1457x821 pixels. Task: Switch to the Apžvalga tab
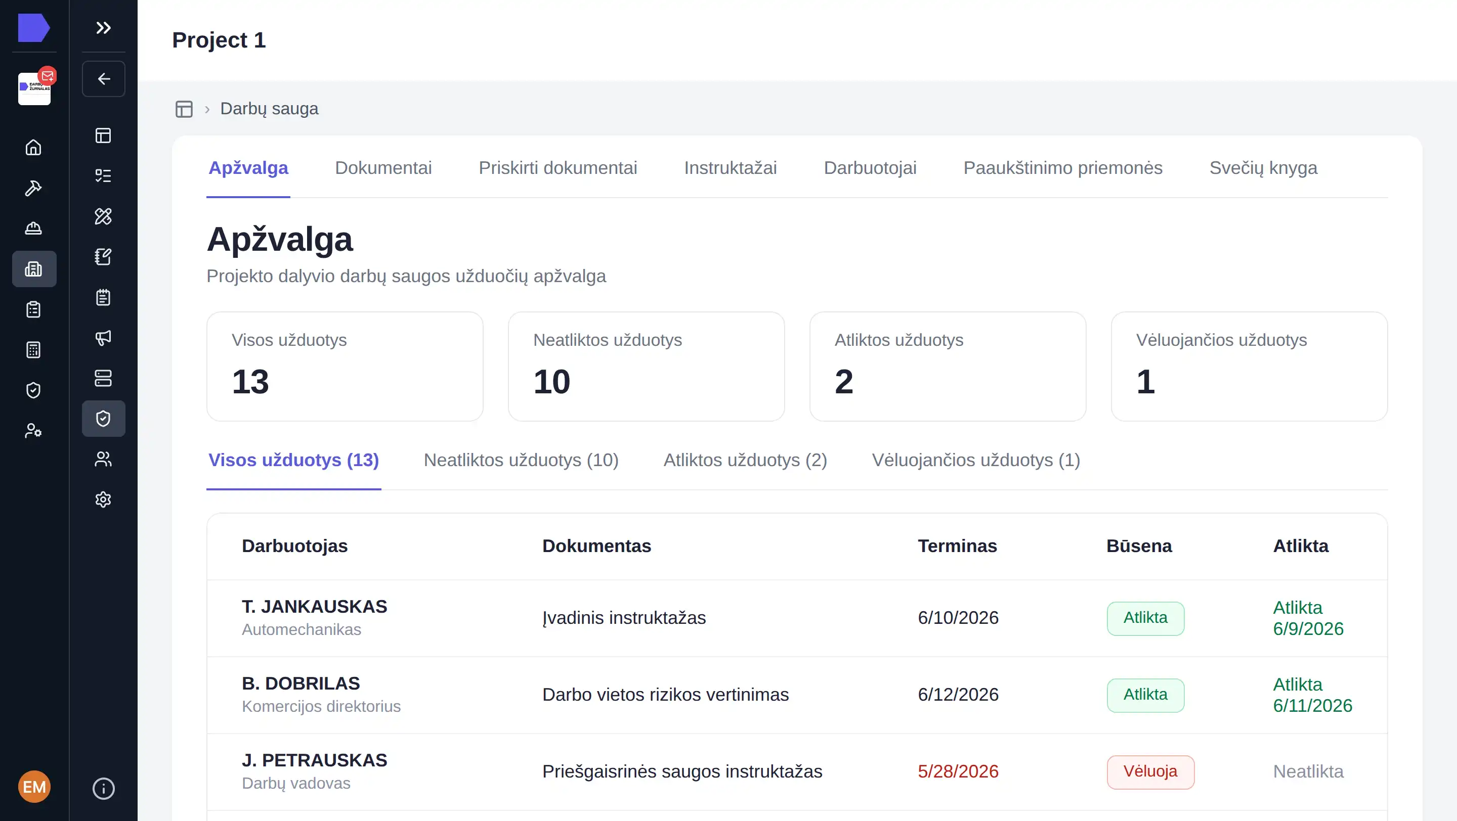point(248,168)
